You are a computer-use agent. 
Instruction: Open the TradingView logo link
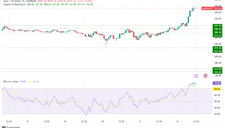pyautogui.click(x=11, y=127)
